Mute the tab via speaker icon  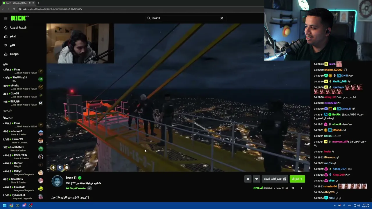pyautogui.click(x=29, y=3)
